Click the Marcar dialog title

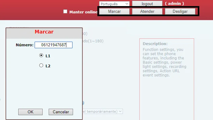click(x=44, y=32)
